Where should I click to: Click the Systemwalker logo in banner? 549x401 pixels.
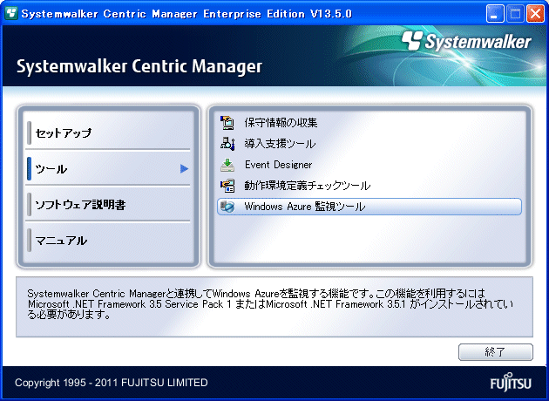coord(466,42)
